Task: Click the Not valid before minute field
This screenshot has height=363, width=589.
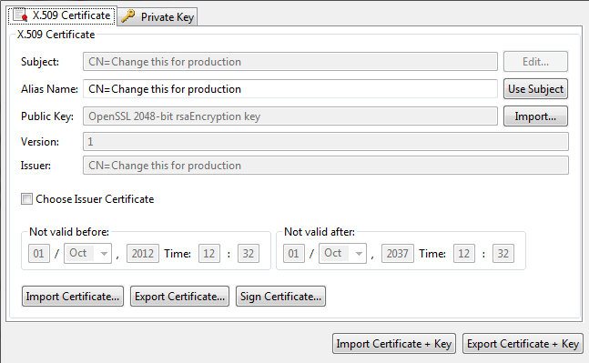Action: (249, 254)
